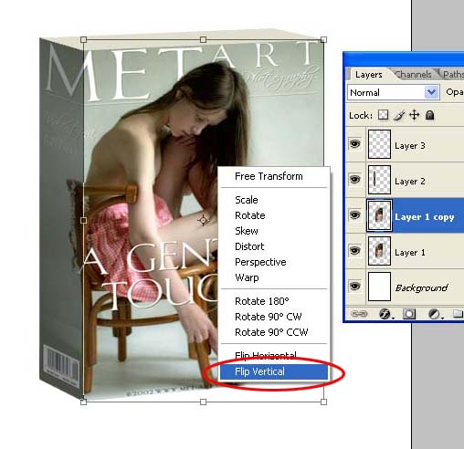This screenshot has width=464, height=449.
Task: Open the Normal blend mode dropdown
Action: (x=394, y=92)
